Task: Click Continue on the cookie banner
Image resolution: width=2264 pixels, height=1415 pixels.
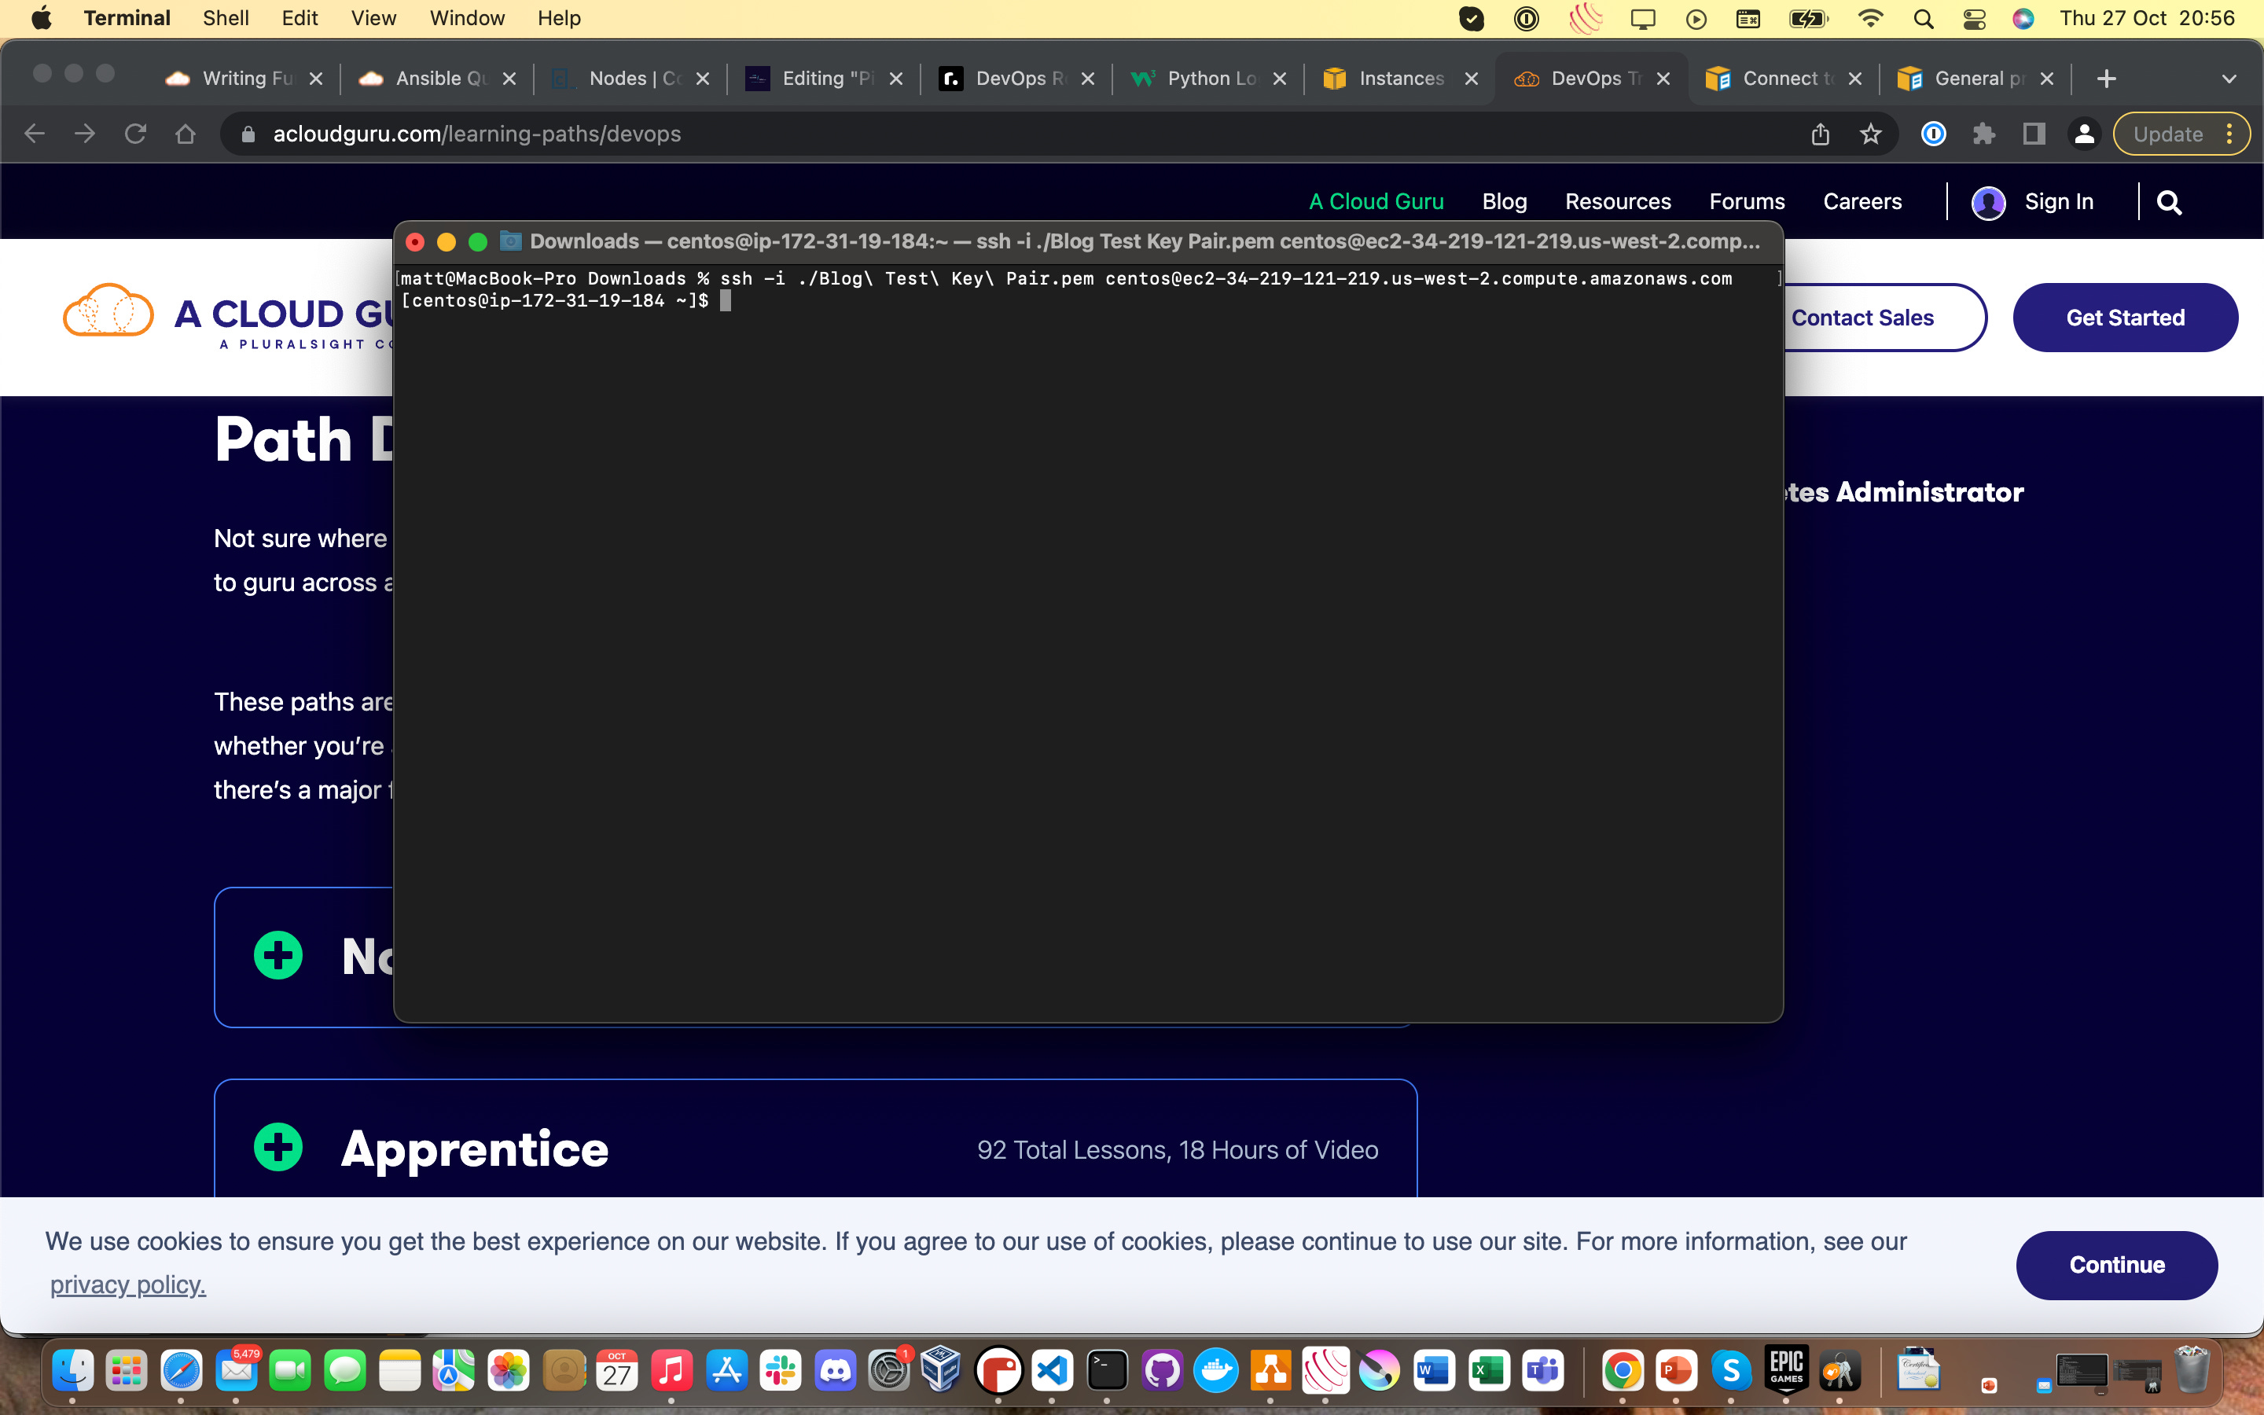Action: point(2116,1264)
